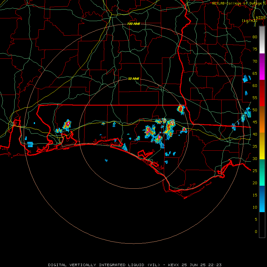
Task: Click the NIDS label
Action: pos(260,18)
